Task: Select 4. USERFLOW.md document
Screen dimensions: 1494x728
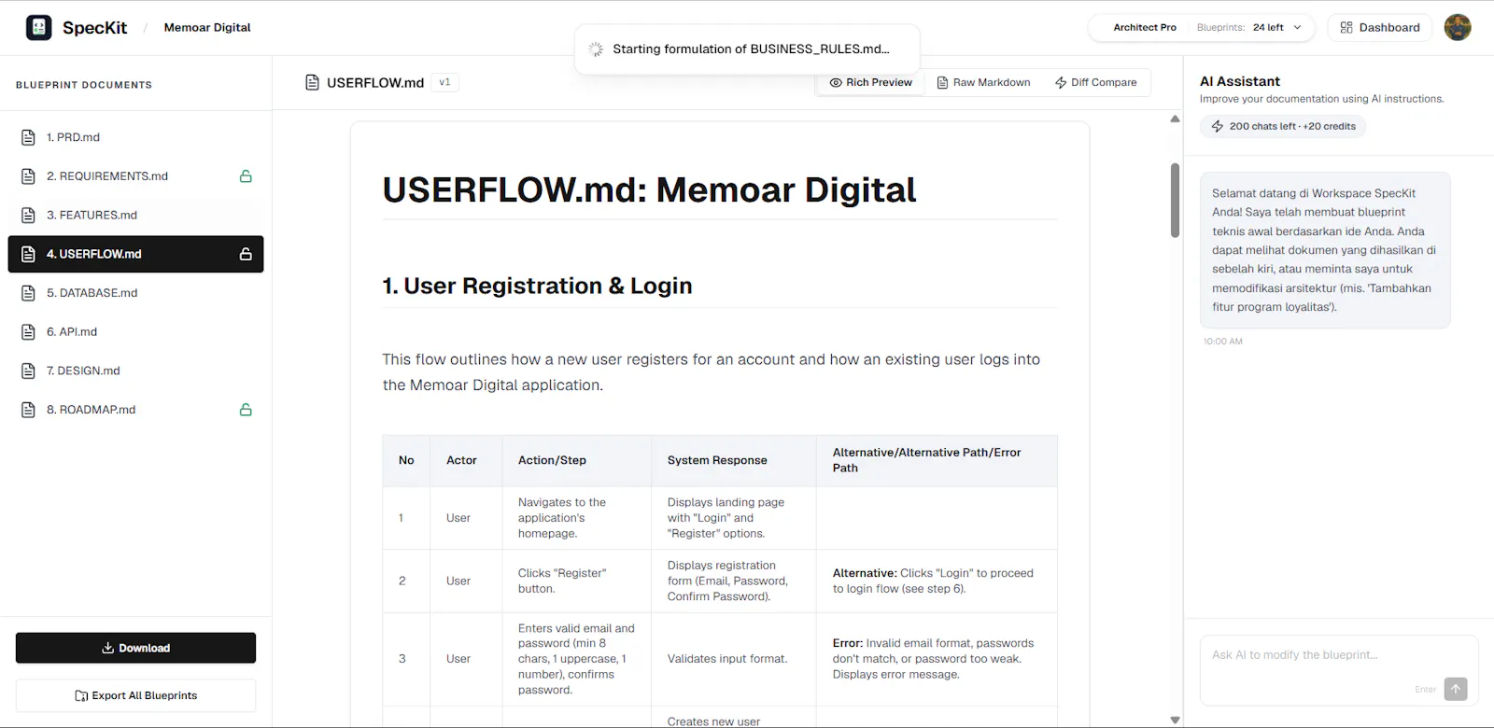Action: [135, 254]
